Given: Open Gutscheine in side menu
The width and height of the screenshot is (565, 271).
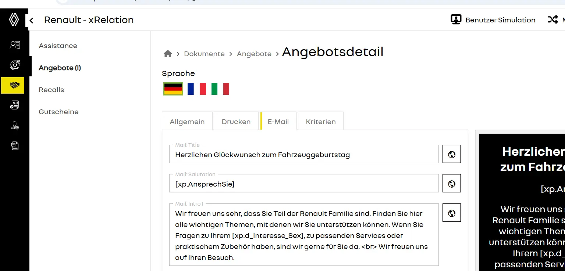Looking at the screenshot, I should (x=59, y=112).
